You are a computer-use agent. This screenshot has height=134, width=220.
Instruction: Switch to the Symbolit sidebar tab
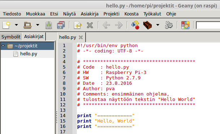[11, 37]
